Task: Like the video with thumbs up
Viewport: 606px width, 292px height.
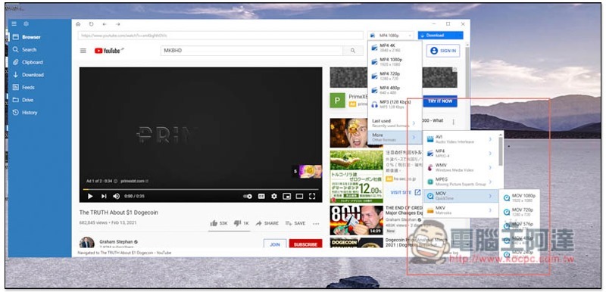Action: [x=219, y=223]
